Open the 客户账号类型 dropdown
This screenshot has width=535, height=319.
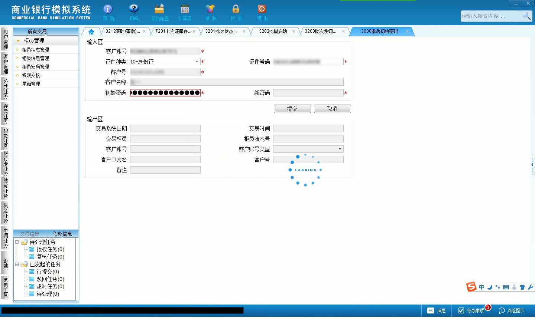pos(340,149)
